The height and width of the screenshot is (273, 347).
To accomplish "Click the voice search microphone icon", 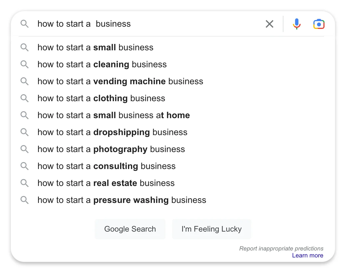I will pos(296,24).
